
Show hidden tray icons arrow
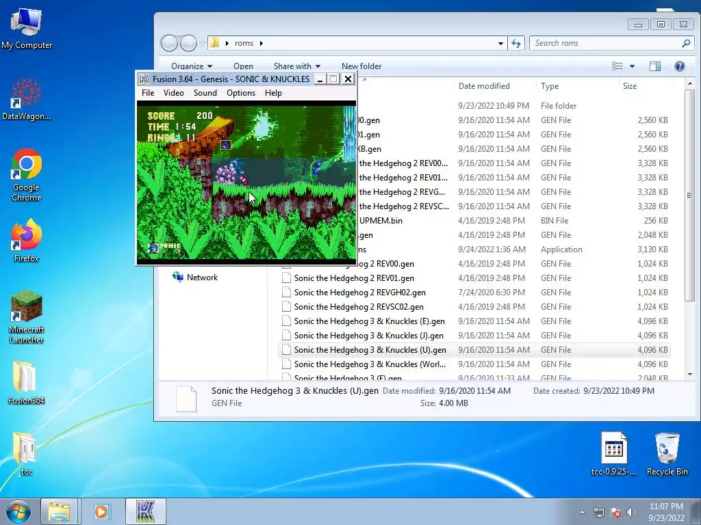coord(582,513)
